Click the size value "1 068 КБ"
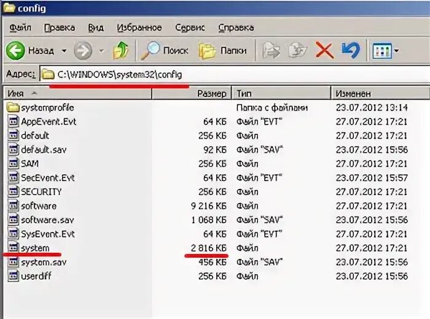The image size is (430, 319). pos(209,220)
